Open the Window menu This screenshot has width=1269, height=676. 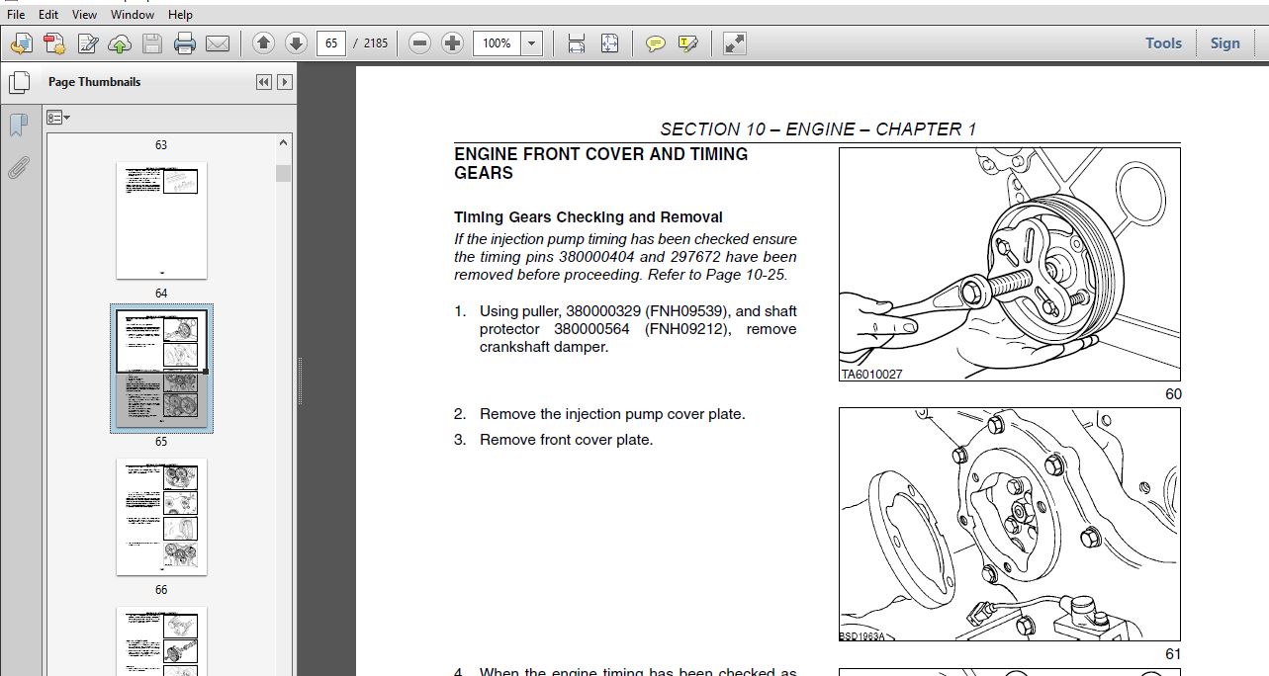(x=133, y=15)
